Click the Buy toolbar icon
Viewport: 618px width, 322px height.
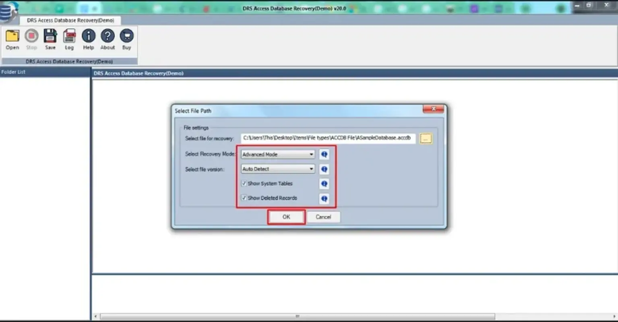[x=126, y=38]
